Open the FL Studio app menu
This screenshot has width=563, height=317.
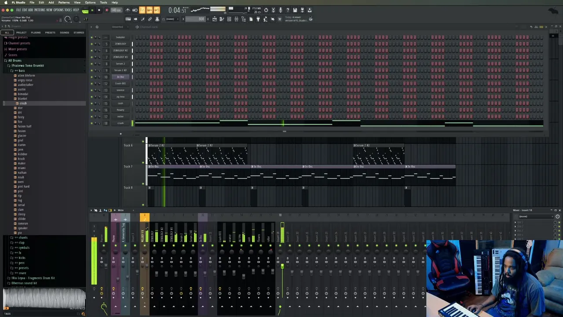tap(18, 2)
